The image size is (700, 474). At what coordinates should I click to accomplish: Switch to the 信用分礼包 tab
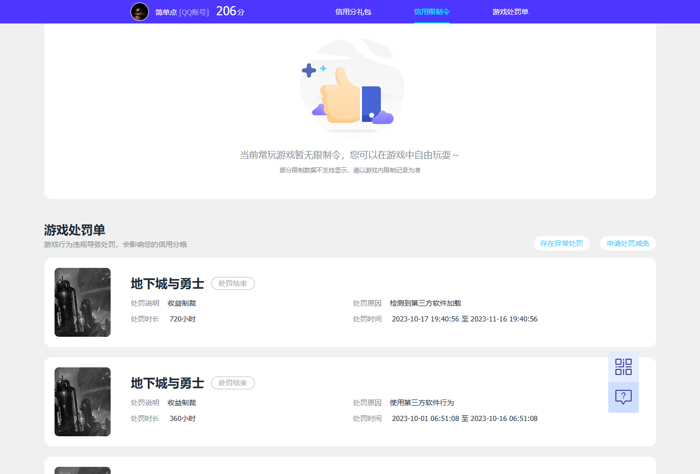353,12
